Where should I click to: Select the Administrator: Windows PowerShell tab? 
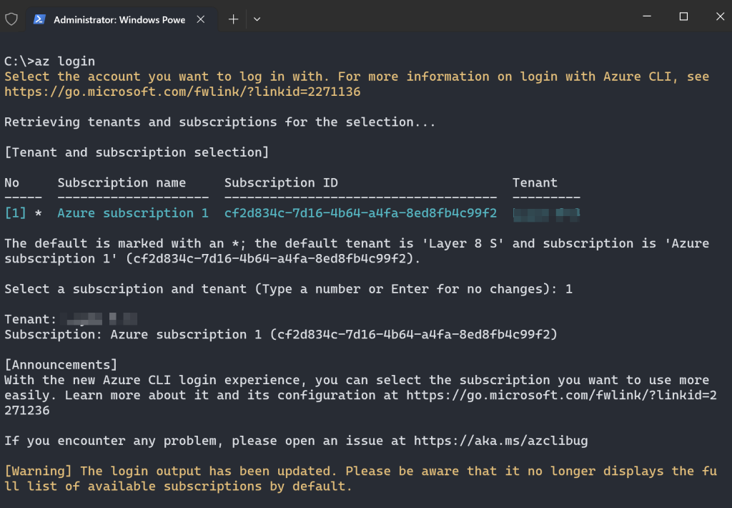point(122,19)
